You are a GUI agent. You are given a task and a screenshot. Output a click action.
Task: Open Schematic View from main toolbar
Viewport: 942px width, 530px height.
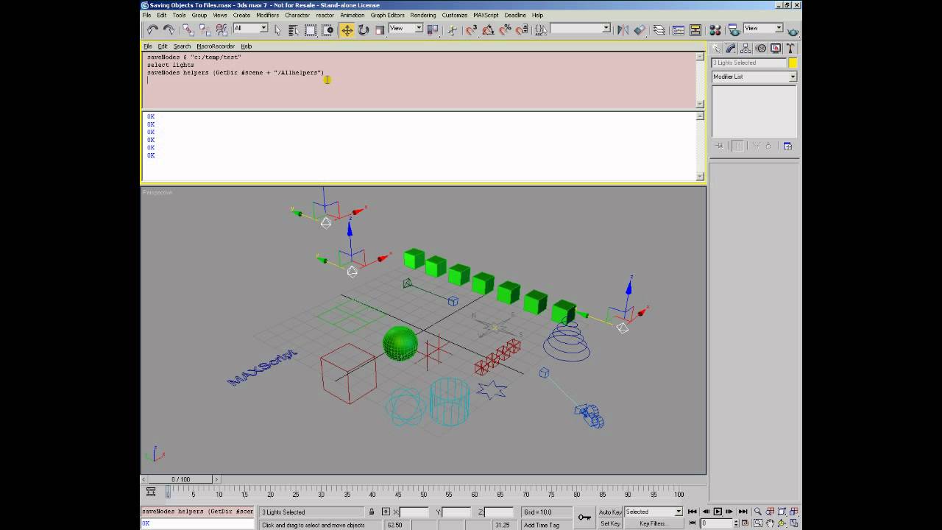[x=695, y=30]
